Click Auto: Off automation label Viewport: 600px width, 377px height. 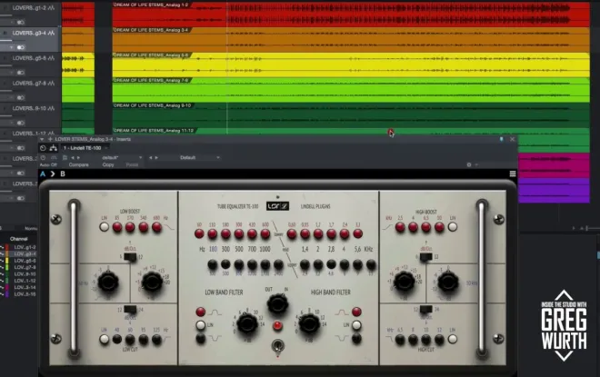pos(48,164)
